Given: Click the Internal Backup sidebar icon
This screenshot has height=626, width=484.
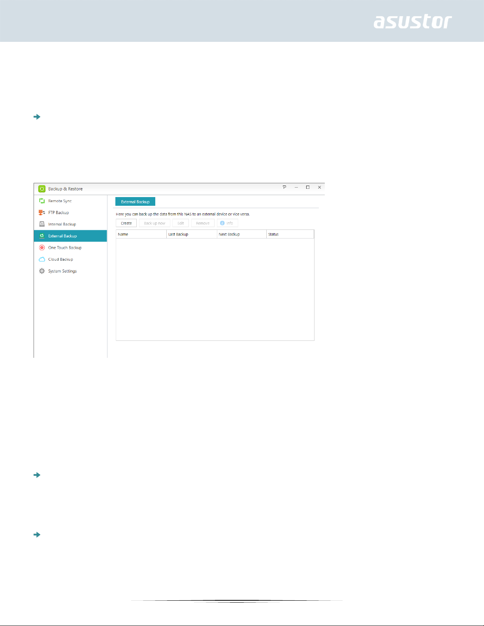Looking at the screenshot, I should click(x=42, y=224).
